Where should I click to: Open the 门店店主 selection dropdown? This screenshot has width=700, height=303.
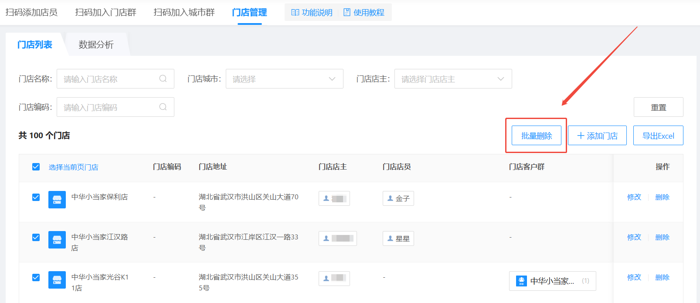pyautogui.click(x=453, y=79)
